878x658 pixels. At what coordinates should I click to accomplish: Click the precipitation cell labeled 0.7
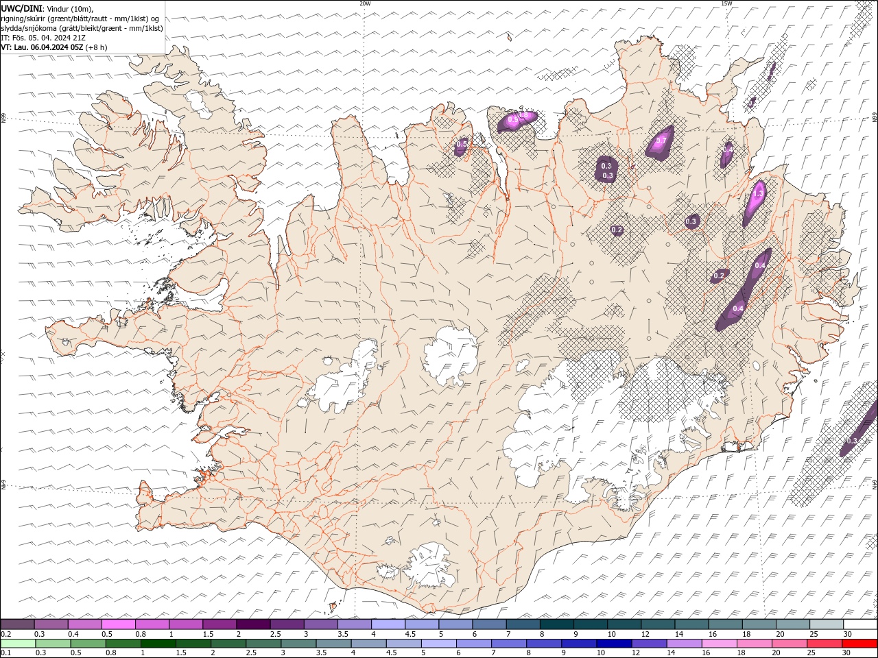[x=661, y=142]
